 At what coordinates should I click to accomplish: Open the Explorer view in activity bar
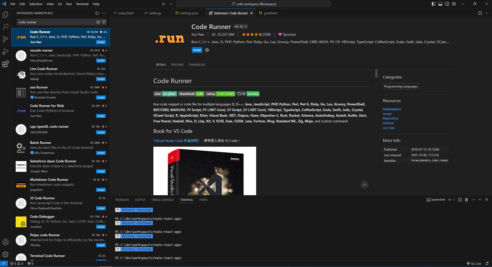(5, 15)
